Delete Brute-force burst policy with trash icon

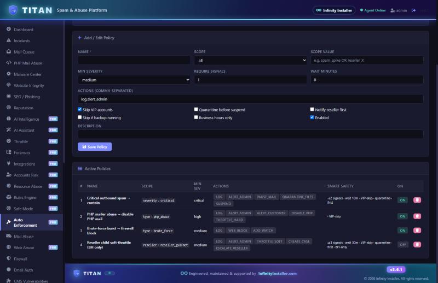(x=417, y=231)
